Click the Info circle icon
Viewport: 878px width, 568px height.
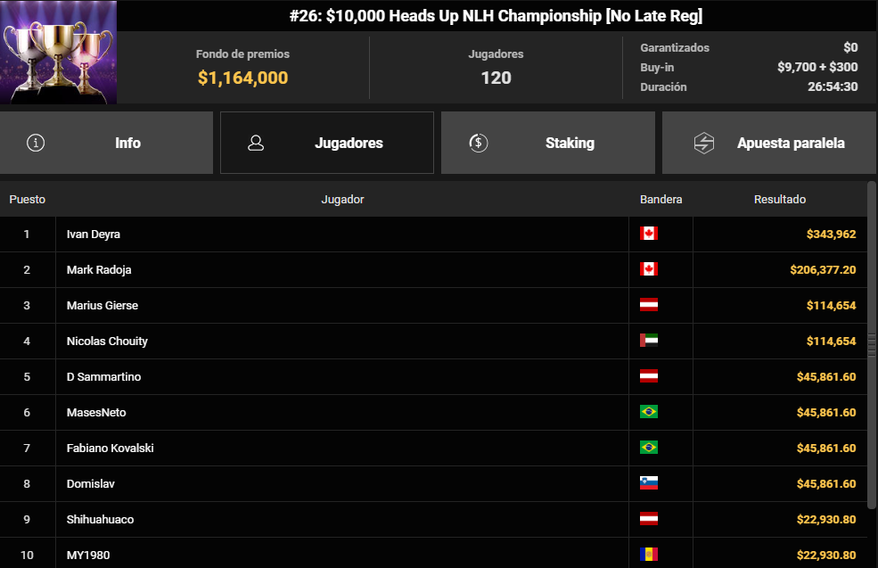point(36,143)
